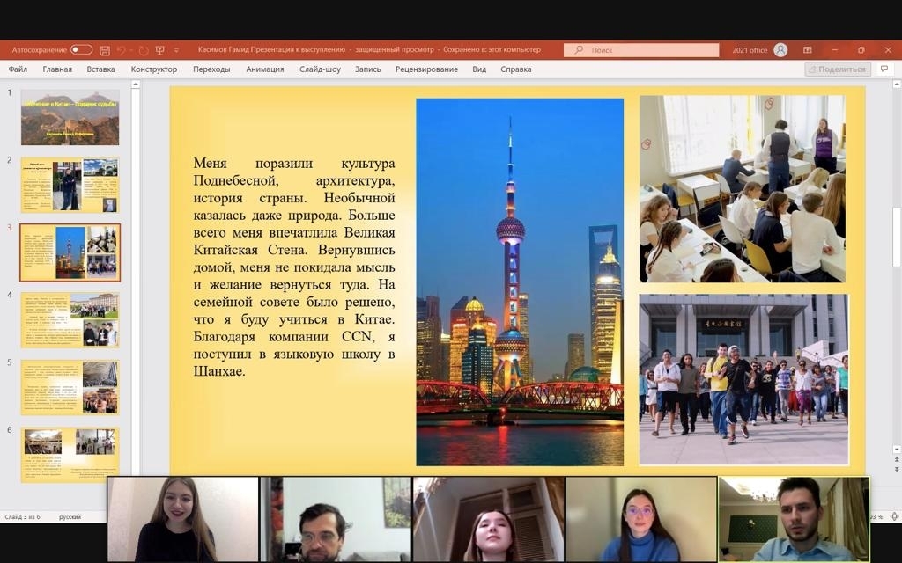The image size is (902, 563).
Task: Click the Undo arrow icon
Action: pyautogui.click(x=122, y=50)
